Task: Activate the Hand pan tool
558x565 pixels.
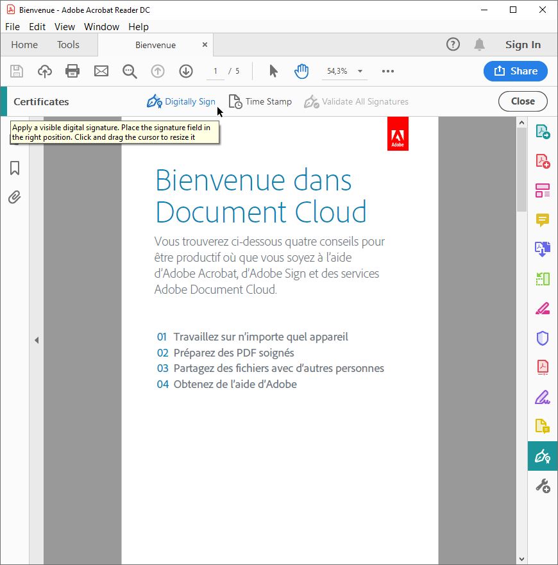Action: [301, 71]
